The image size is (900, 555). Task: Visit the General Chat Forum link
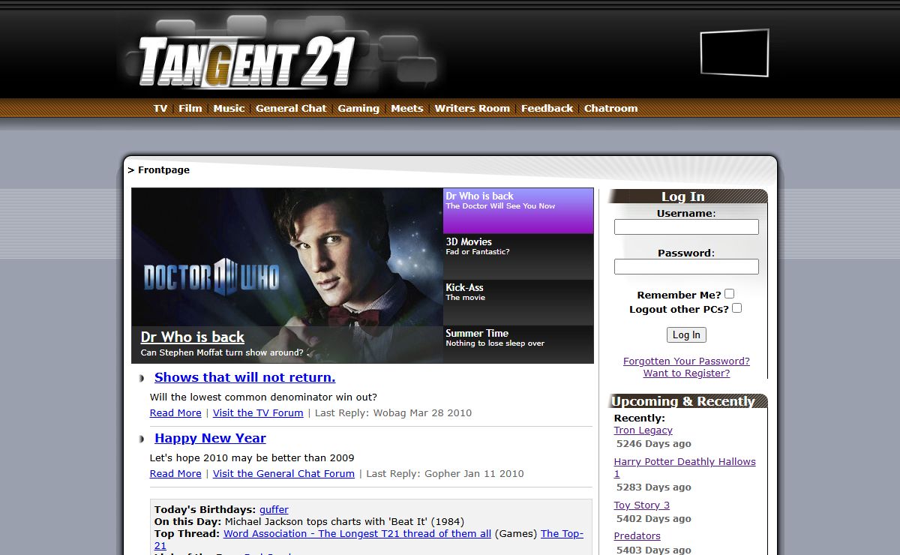click(x=283, y=473)
